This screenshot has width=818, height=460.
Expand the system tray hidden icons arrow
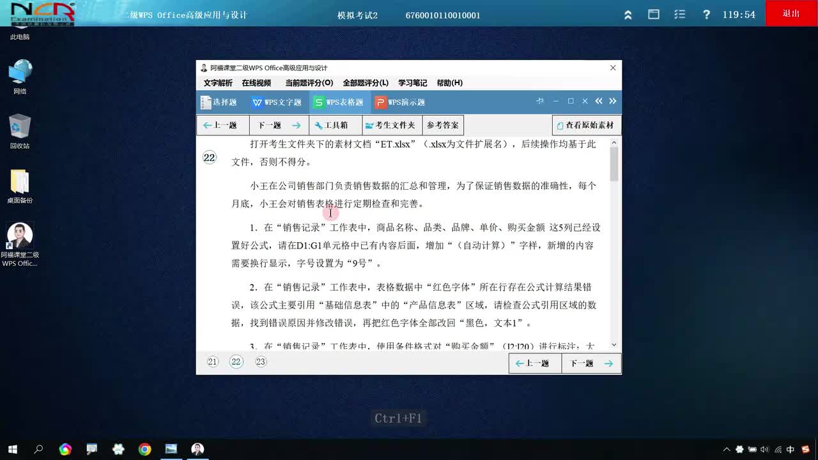pyautogui.click(x=727, y=449)
